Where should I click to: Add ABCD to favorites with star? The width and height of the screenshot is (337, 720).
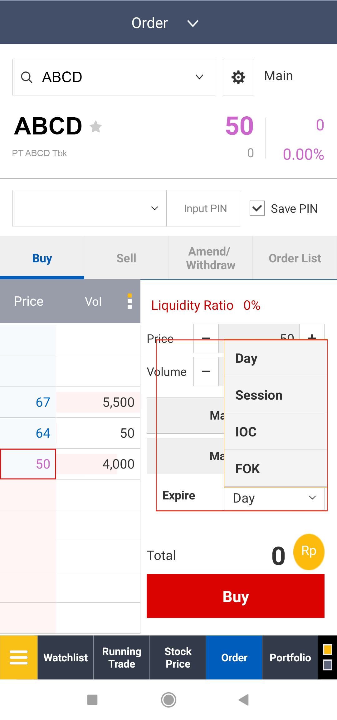(x=96, y=127)
